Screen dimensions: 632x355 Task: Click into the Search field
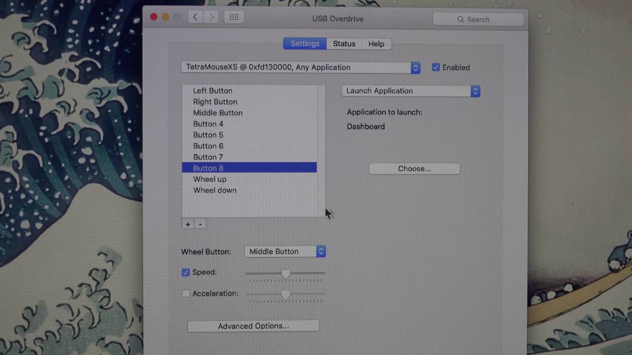point(478,19)
